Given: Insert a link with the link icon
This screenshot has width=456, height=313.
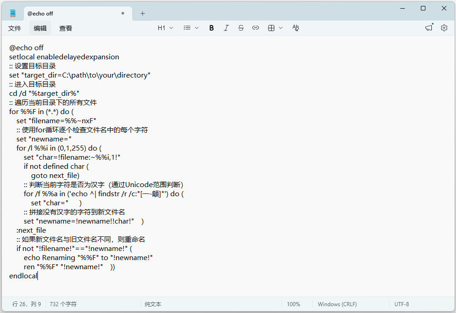Looking at the screenshot, I should (255, 28).
